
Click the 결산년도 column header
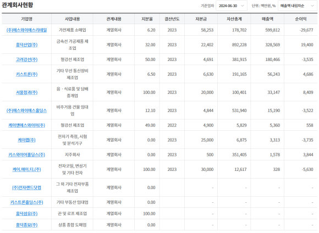[x=172, y=19]
